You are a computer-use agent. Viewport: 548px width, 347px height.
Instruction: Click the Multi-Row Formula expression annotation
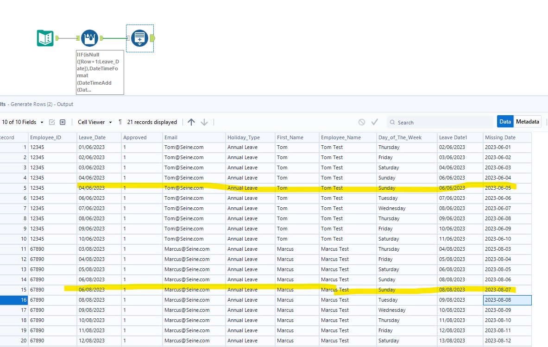100,72
